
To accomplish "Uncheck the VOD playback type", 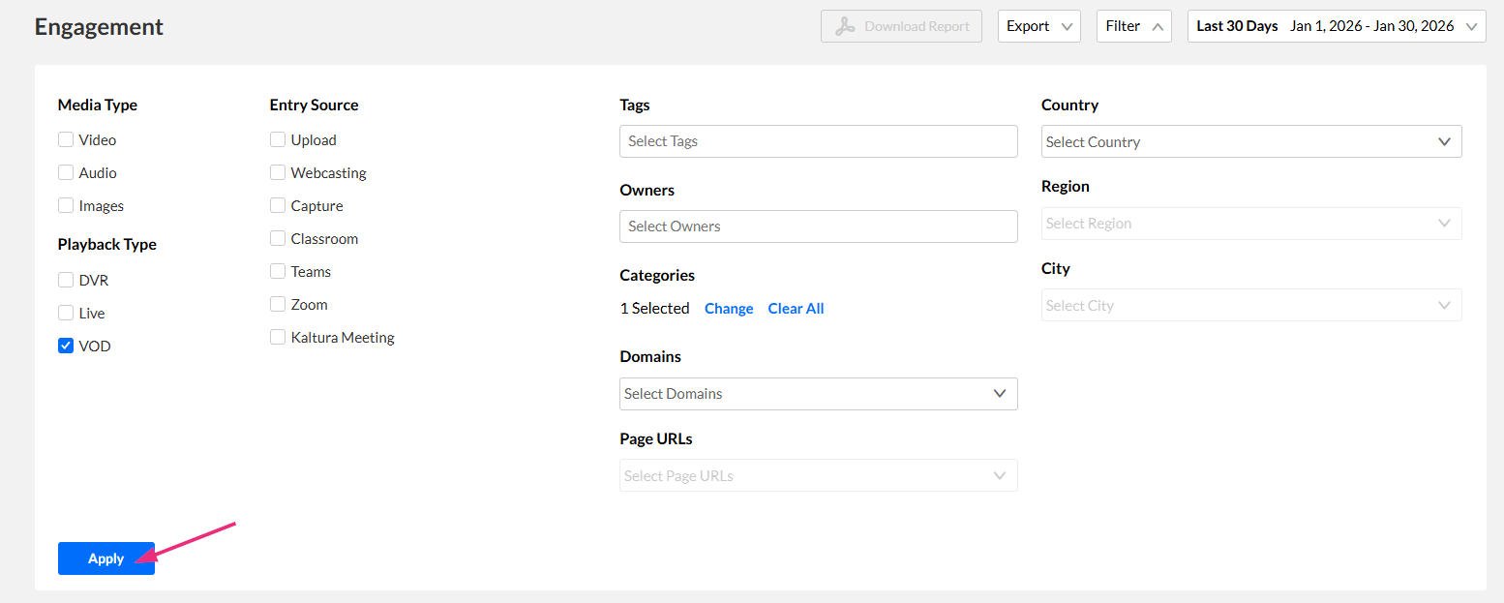I will point(66,346).
